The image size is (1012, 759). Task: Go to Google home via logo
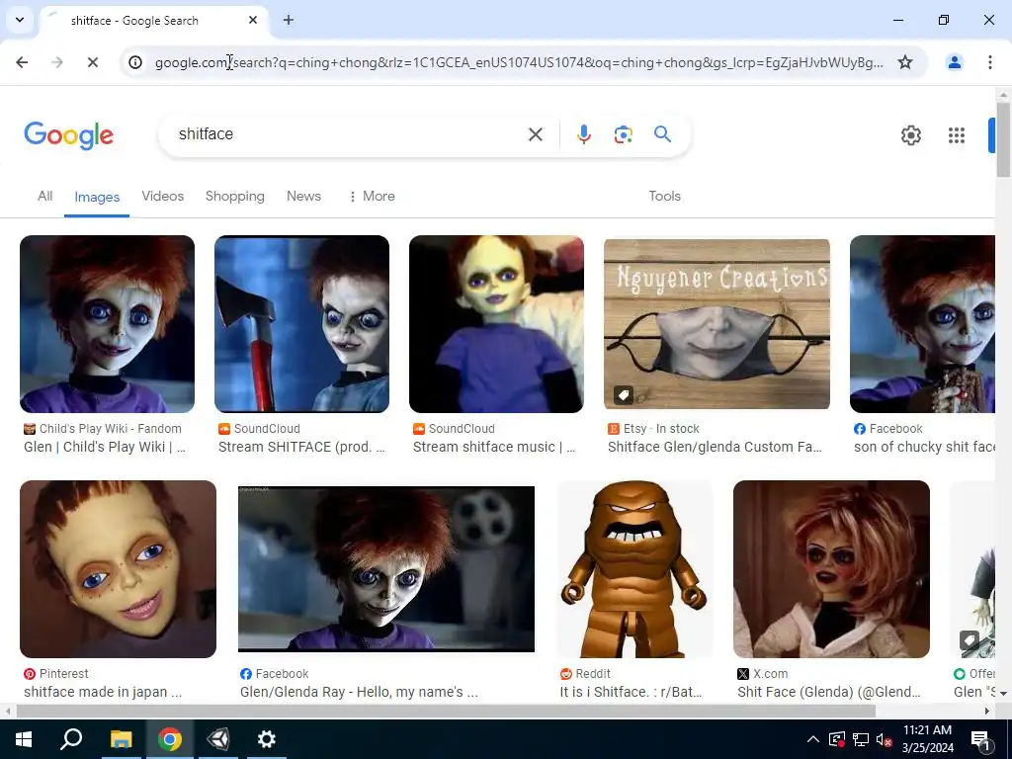coord(68,134)
